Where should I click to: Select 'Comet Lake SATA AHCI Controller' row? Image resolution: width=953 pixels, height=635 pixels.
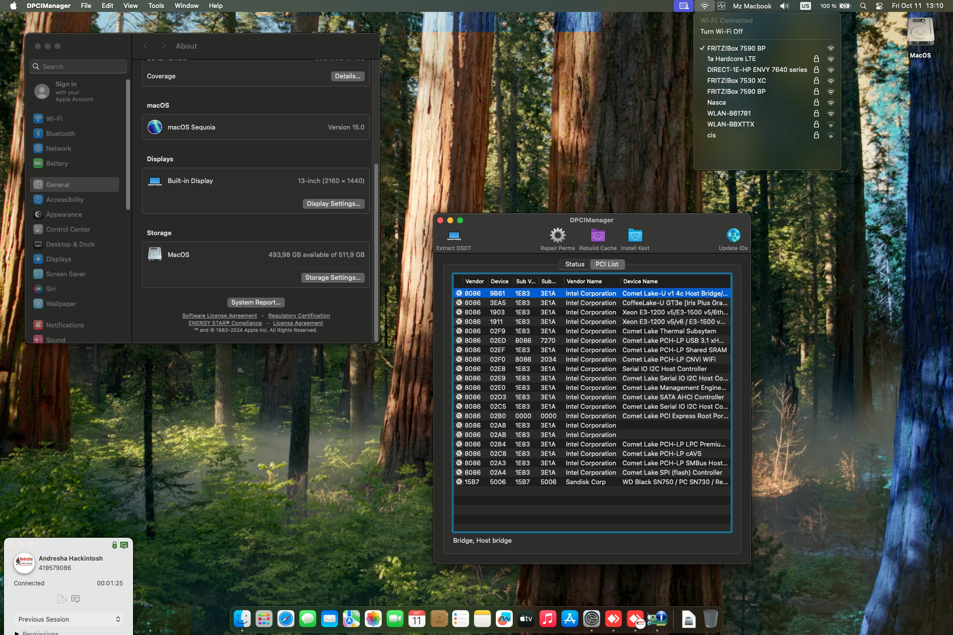point(592,397)
